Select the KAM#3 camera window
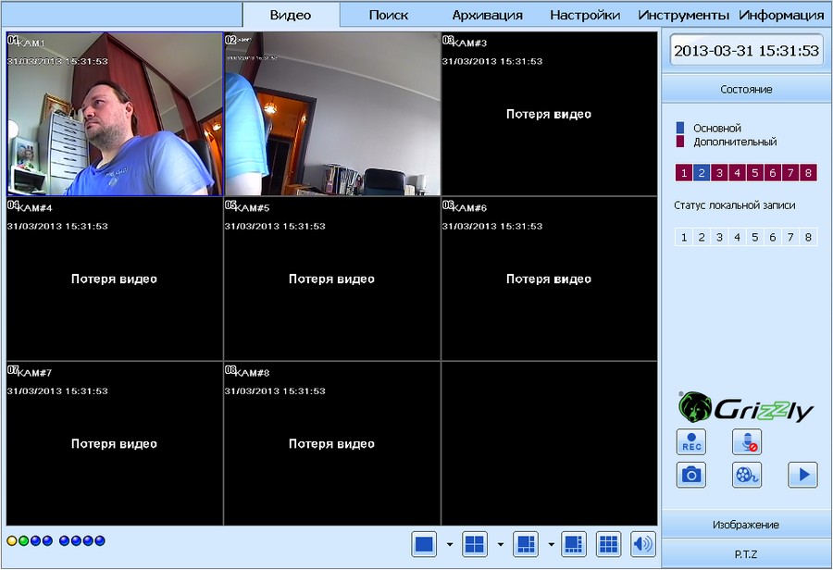The width and height of the screenshot is (833, 570). (549, 114)
